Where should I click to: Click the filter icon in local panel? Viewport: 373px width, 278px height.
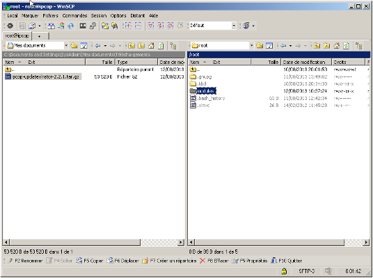coord(84,45)
